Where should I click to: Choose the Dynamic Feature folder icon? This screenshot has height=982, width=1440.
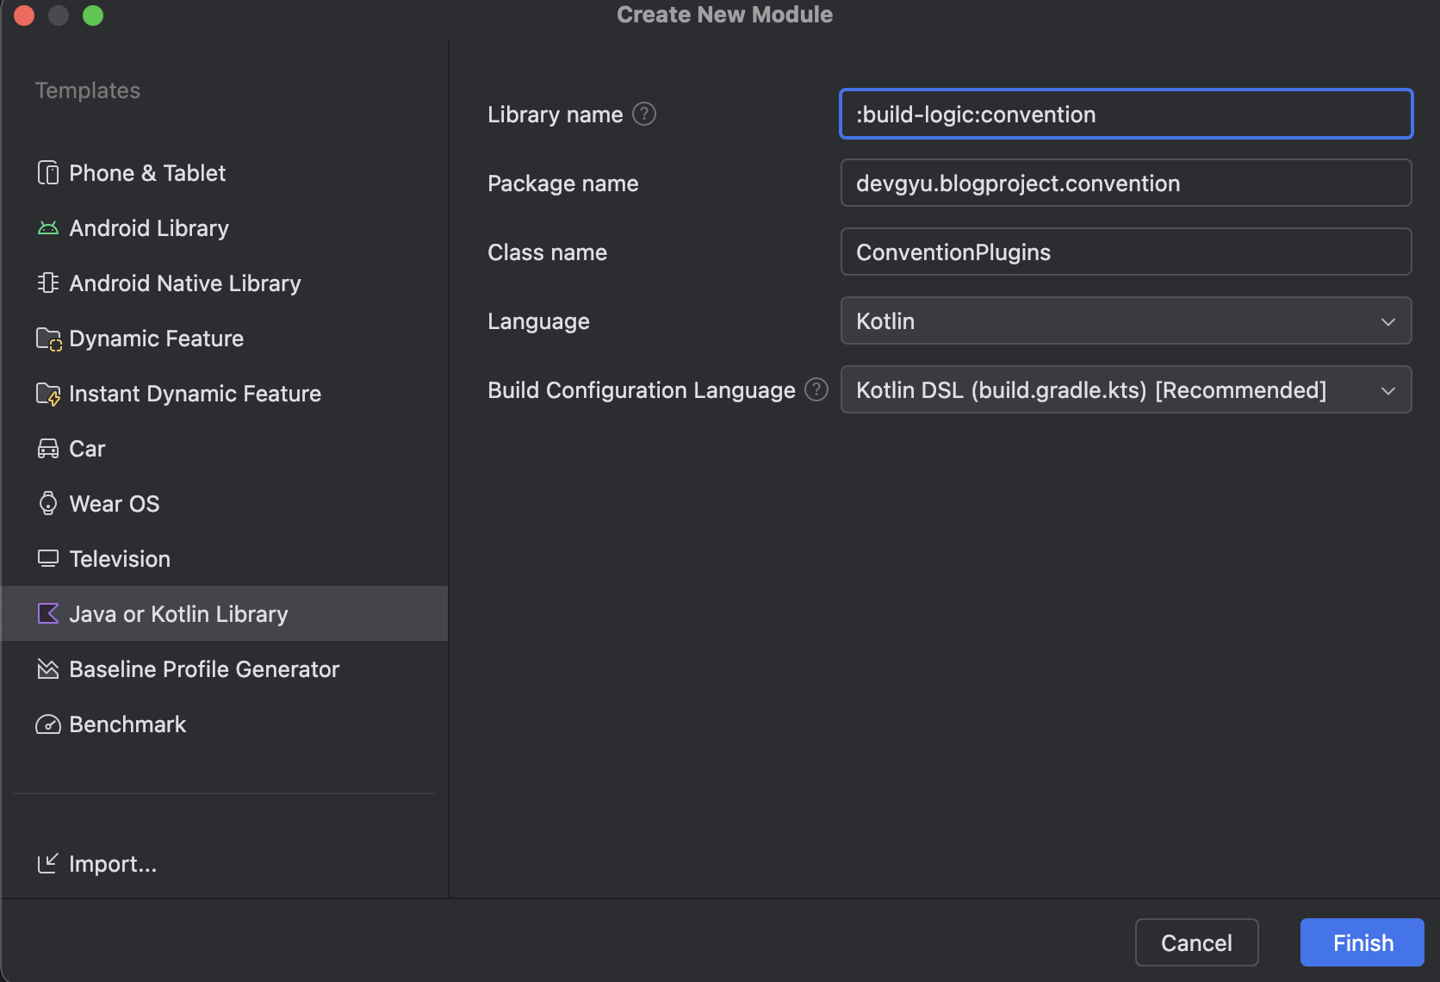pyautogui.click(x=48, y=339)
